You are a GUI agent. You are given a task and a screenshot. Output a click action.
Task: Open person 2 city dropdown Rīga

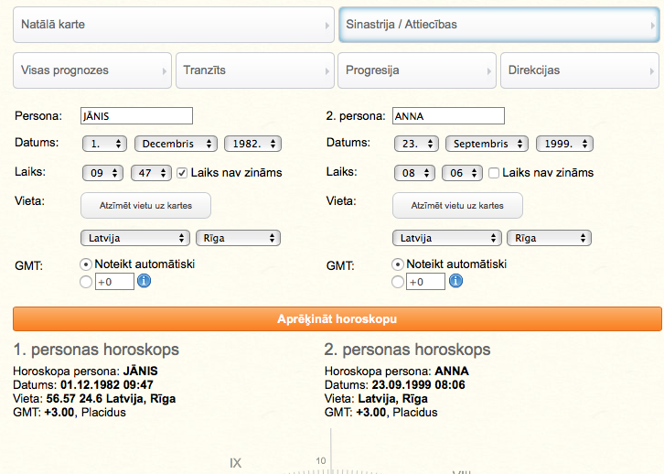coord(549,238)
